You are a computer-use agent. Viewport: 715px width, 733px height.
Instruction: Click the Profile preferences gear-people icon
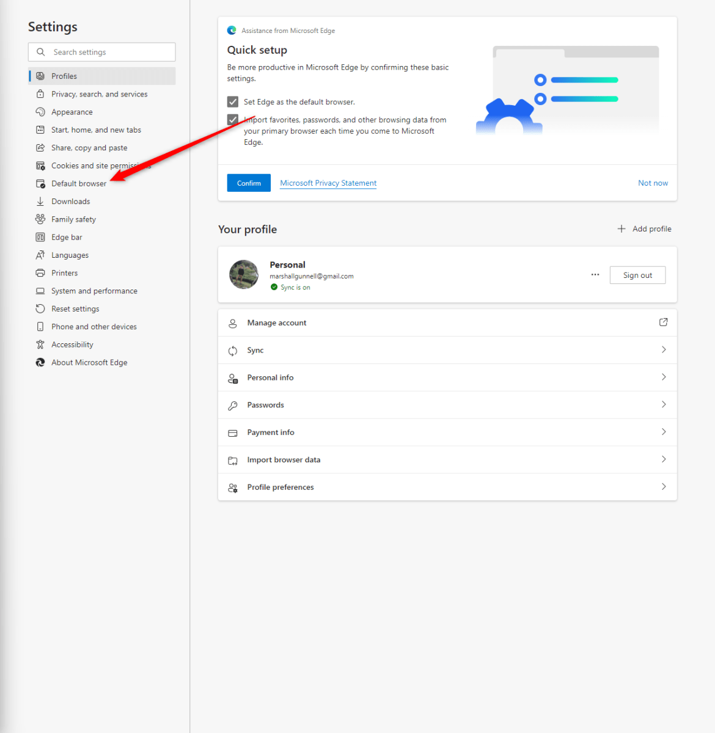click(x=233, y=487)
